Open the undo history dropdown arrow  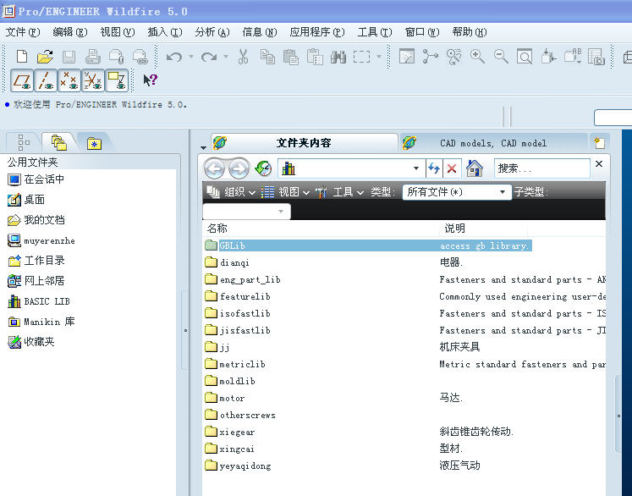click(191, 57)
